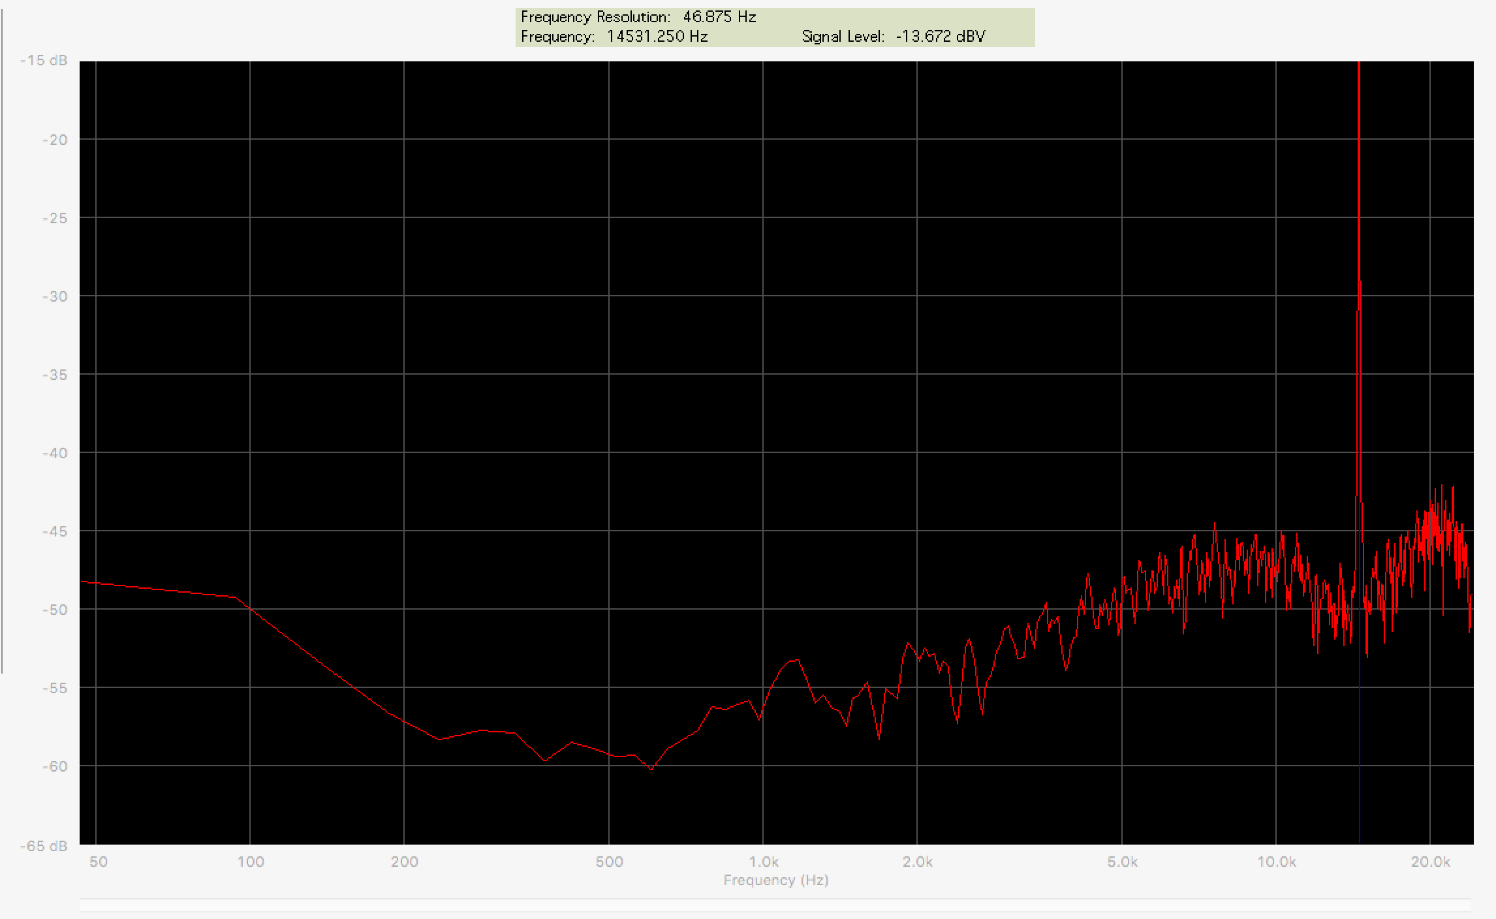Click the '100' frequency axis label

[251, 862]
